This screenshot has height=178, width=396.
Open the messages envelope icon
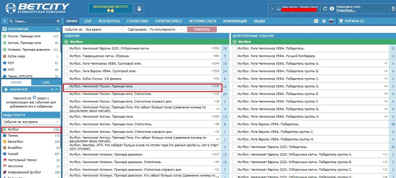(x=278, y=8)
